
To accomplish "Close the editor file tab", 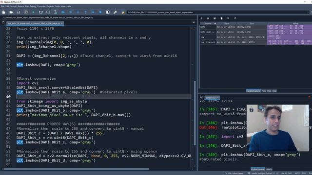I will (62, 23).
